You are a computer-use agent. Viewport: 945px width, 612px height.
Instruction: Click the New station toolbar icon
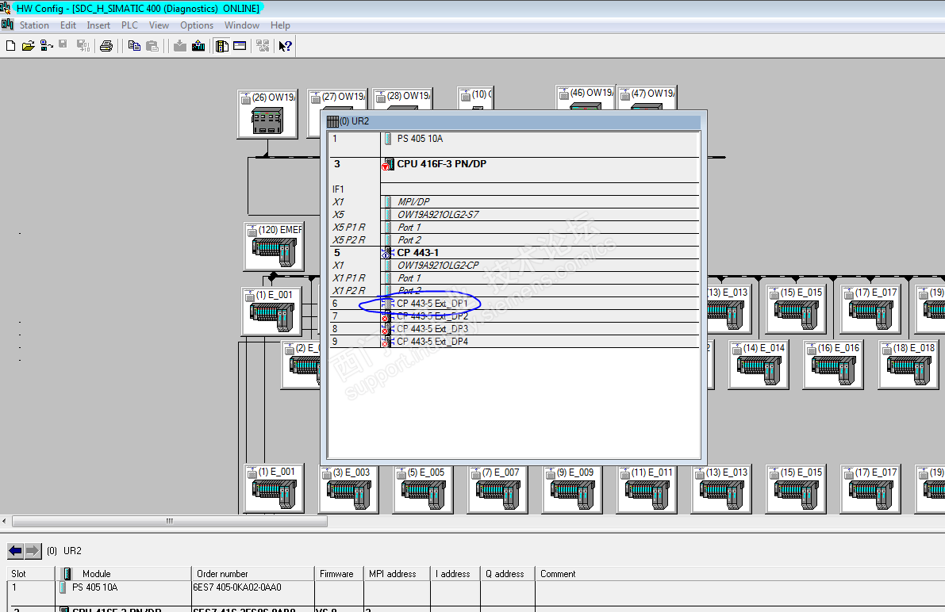pos(10,46)
